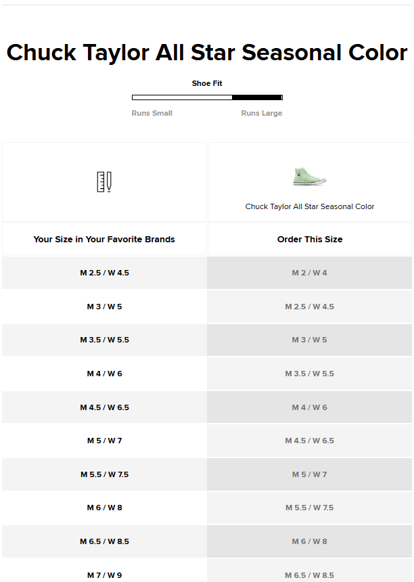Viewport: 414px width, 582px height.
Task: Click the Shoe Fit label
Action: [207, 83]
